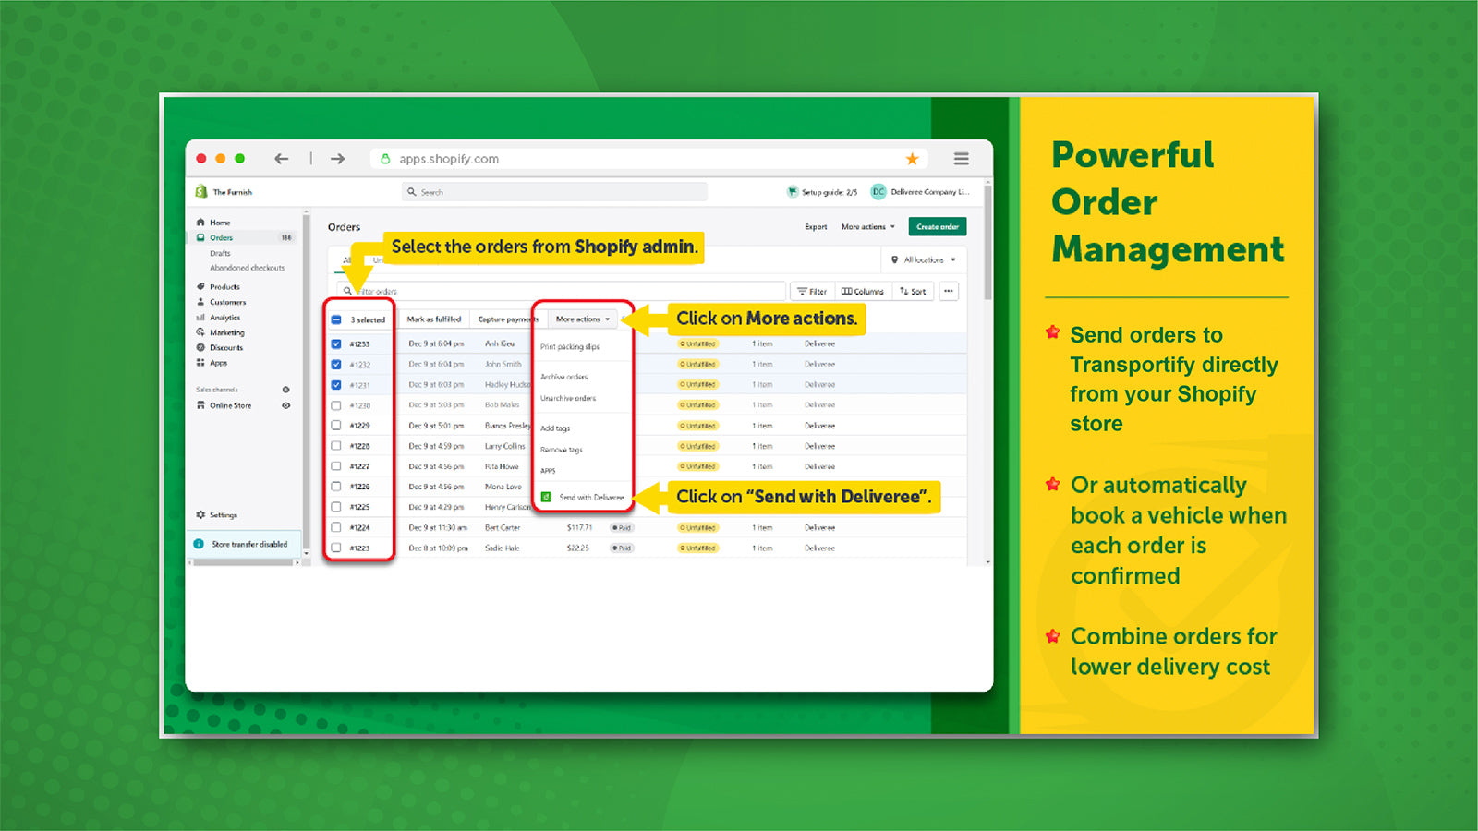Open Customers in the sidebar
Screen dimensions: 1478x831
(x=227, y=302)
